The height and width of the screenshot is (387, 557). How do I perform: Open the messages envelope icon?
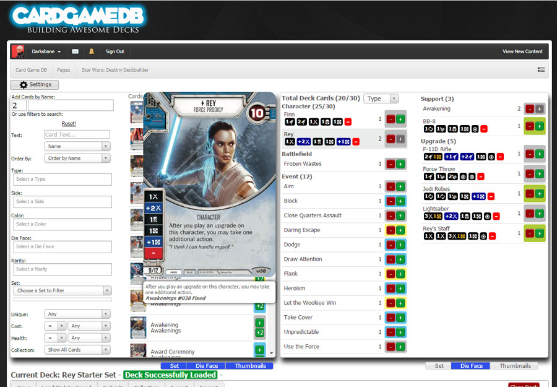pyautogui.click(x=76, y=51)
